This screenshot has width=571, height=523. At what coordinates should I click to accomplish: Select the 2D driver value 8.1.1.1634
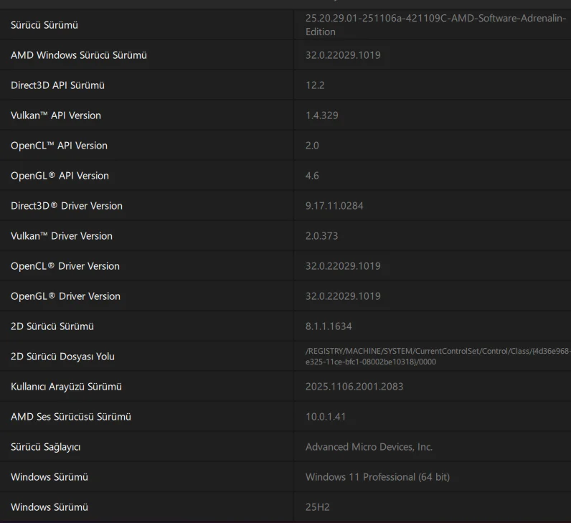coord(329,326)
